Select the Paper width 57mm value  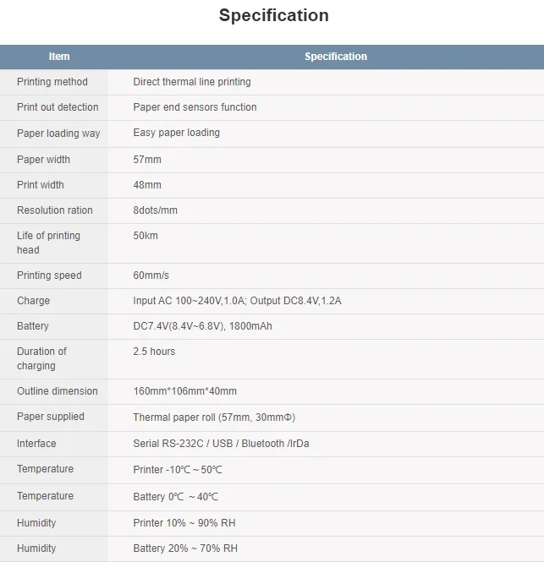147,160
